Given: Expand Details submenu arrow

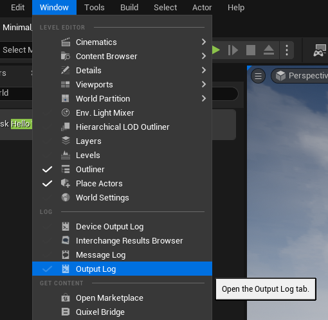Looking at the screenshot, I should pos(204,70).
